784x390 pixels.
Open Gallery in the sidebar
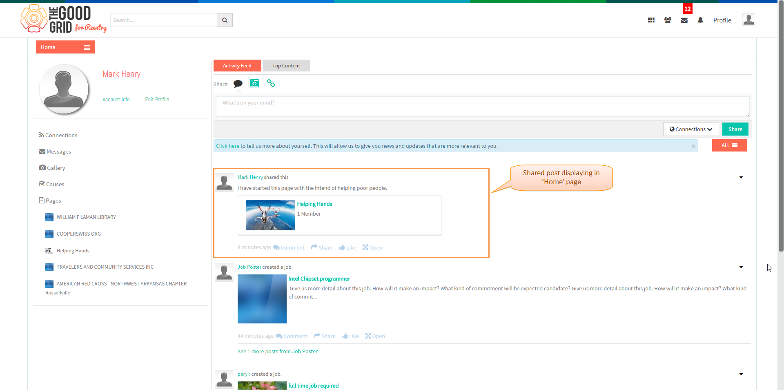(52, 168)
